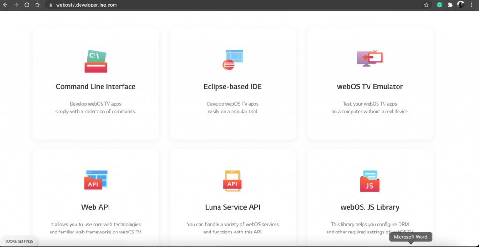
Task: Open the Luna Service API heading
Action: 233,207
